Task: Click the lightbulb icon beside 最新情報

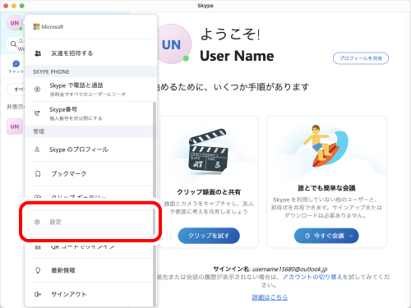Action: [x=38, y=270]
